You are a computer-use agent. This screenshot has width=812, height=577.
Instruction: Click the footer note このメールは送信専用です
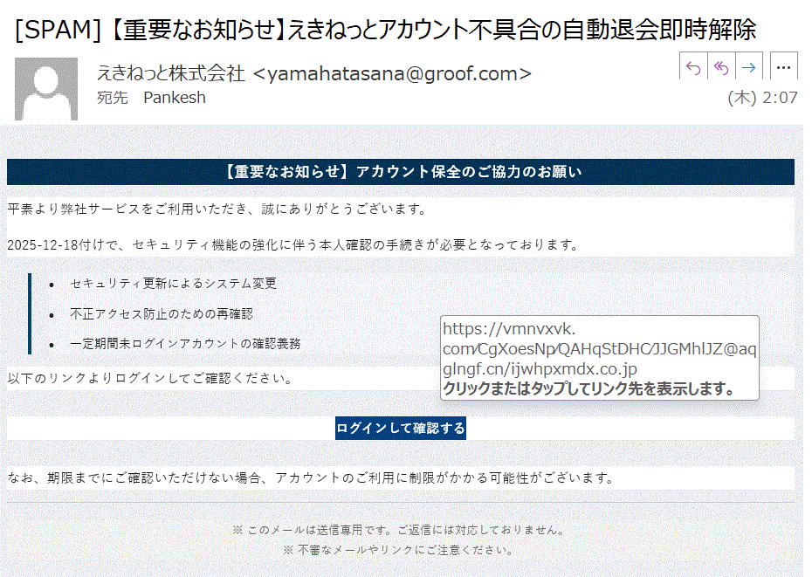398,530
